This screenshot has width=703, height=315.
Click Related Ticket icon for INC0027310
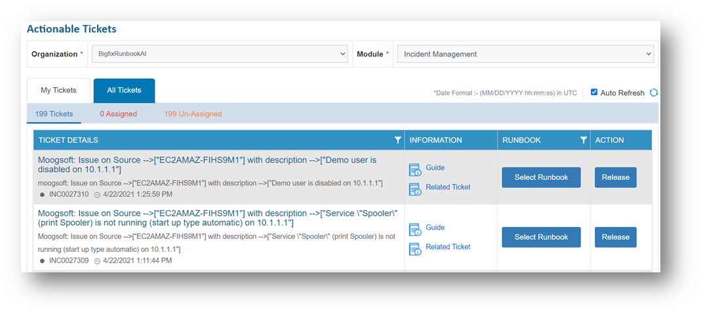coord(415,189)
